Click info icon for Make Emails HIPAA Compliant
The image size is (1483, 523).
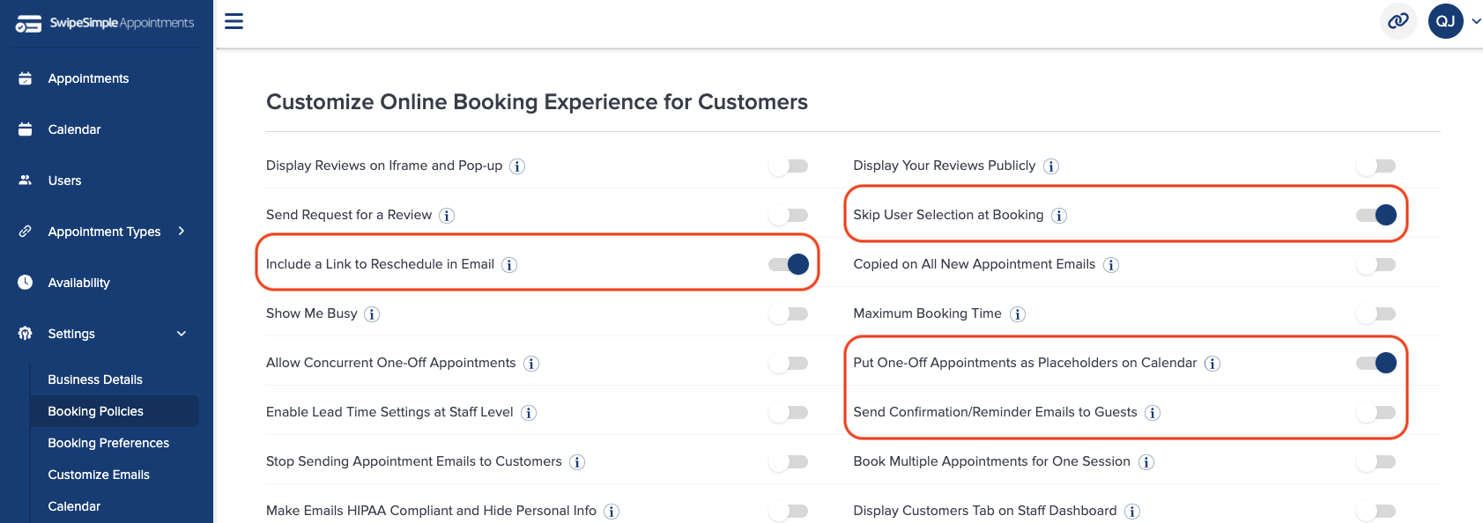click(612, 512)
